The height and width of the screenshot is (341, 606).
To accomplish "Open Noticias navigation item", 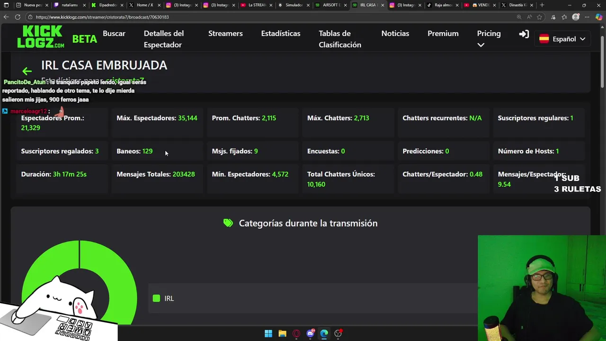I will 395,33.
